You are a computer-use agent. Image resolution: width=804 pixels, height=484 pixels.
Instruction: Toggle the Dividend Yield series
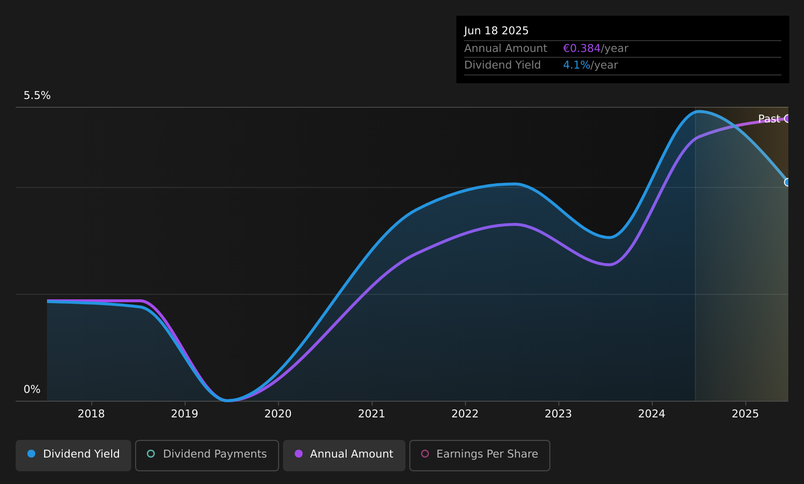tap(73, 455)
